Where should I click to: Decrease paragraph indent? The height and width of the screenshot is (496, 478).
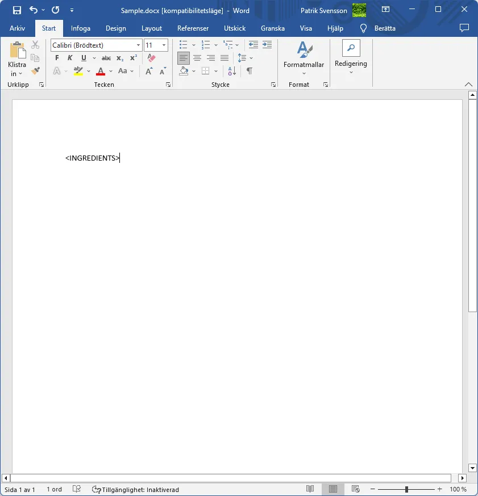(x=253, y=45)
